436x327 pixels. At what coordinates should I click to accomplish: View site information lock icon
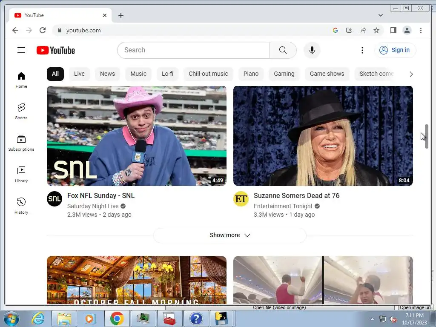(x=59, y=30)
